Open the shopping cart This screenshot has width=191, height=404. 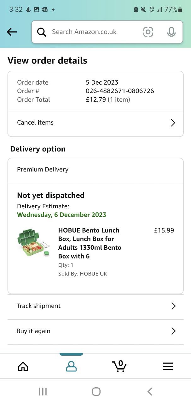click(x=119, y=366)
